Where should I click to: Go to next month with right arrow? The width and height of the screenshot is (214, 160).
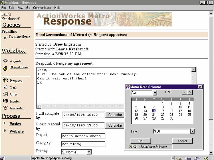[x=190, y=93]
